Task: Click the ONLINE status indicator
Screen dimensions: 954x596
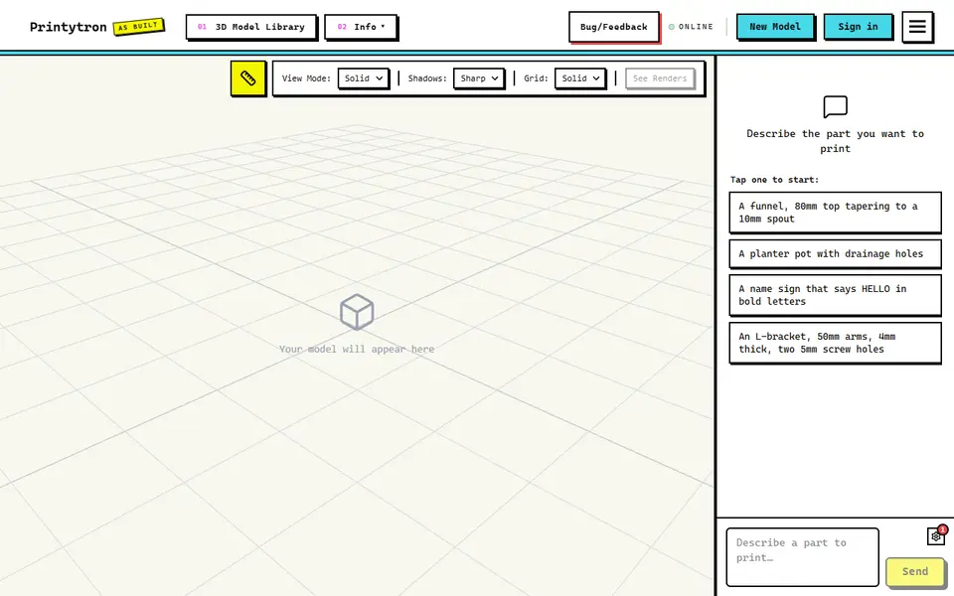Action: click(691, 27)
